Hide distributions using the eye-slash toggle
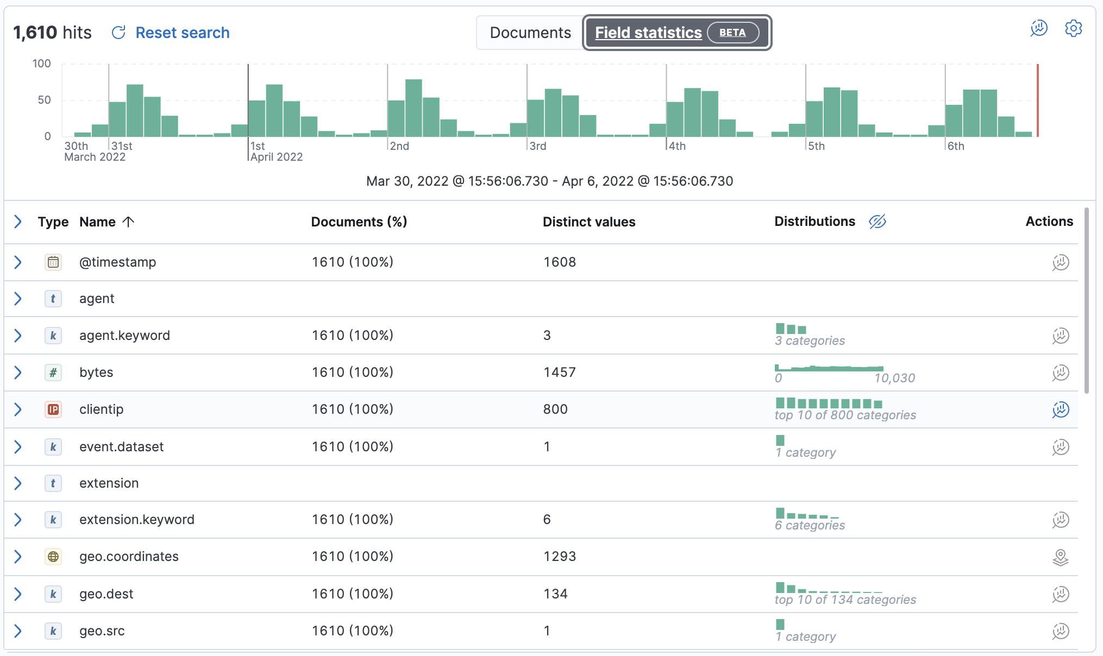The width and height of the screenshot is (1103, 656). coord(877,222)
